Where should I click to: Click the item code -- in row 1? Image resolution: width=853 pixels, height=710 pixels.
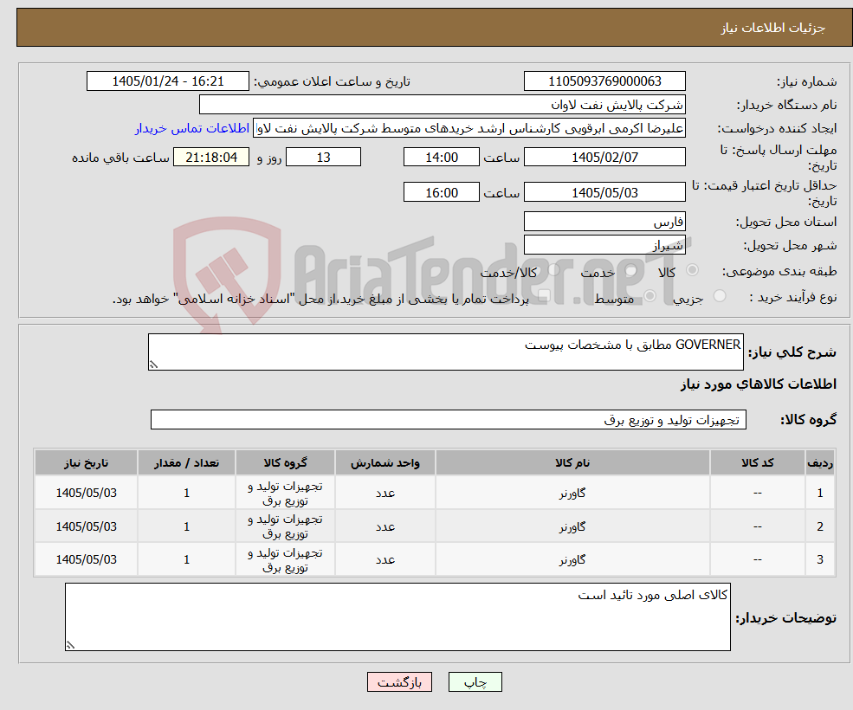757,493
